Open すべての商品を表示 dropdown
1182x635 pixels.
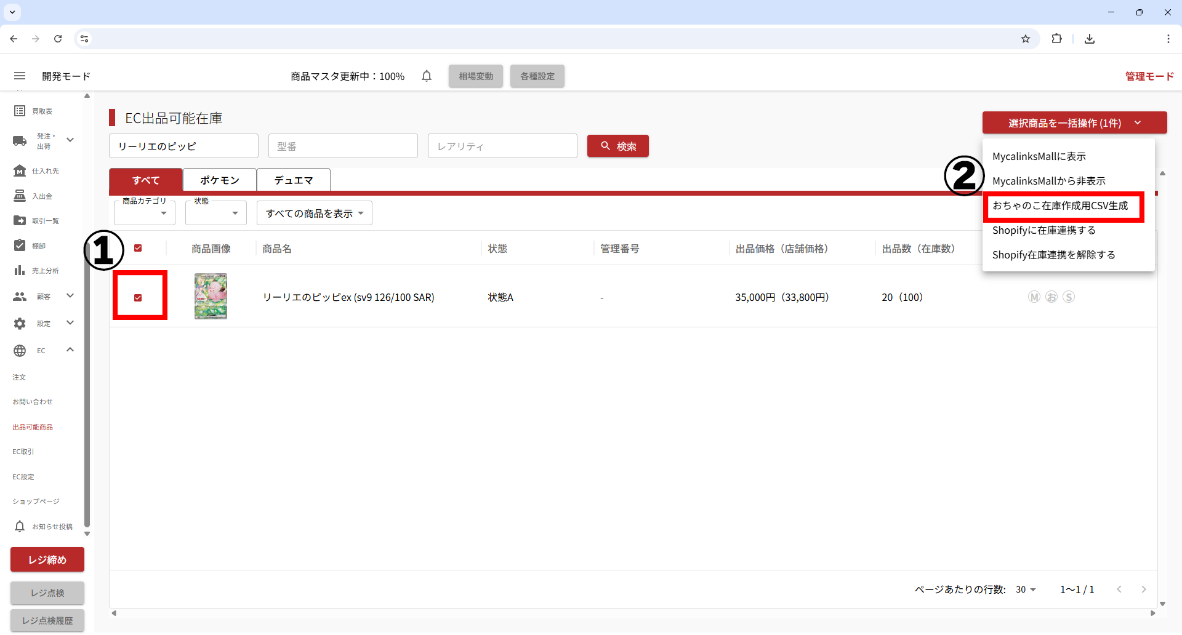(x=314, y=214)
